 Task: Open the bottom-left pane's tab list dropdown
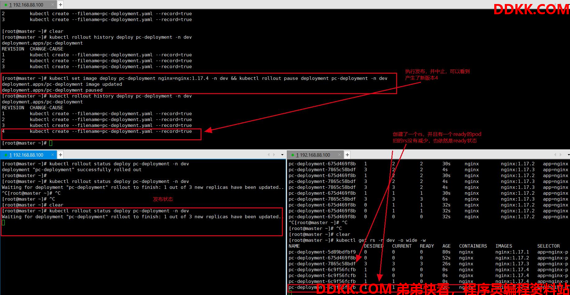282,155
